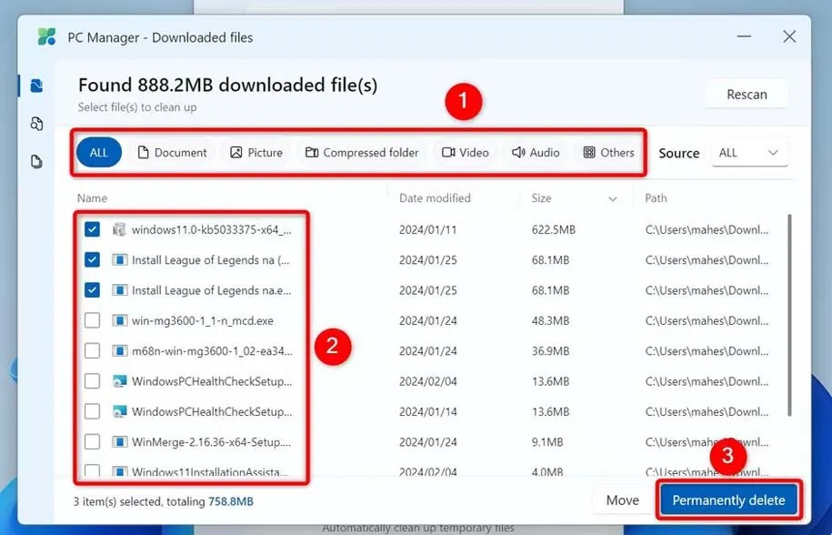Open the second sidebar scan icon

coord(36,124)
